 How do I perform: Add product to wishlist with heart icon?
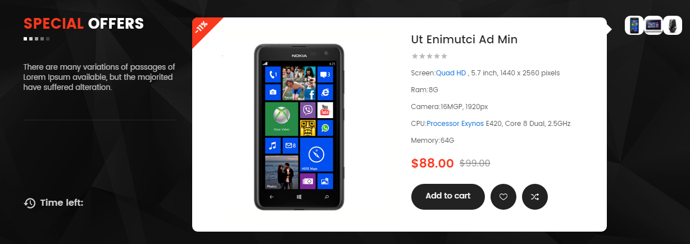coord(503,197)
